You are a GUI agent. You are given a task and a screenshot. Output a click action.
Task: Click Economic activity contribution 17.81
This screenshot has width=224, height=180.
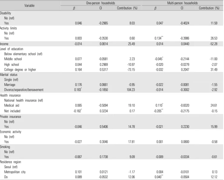point(132,142)
